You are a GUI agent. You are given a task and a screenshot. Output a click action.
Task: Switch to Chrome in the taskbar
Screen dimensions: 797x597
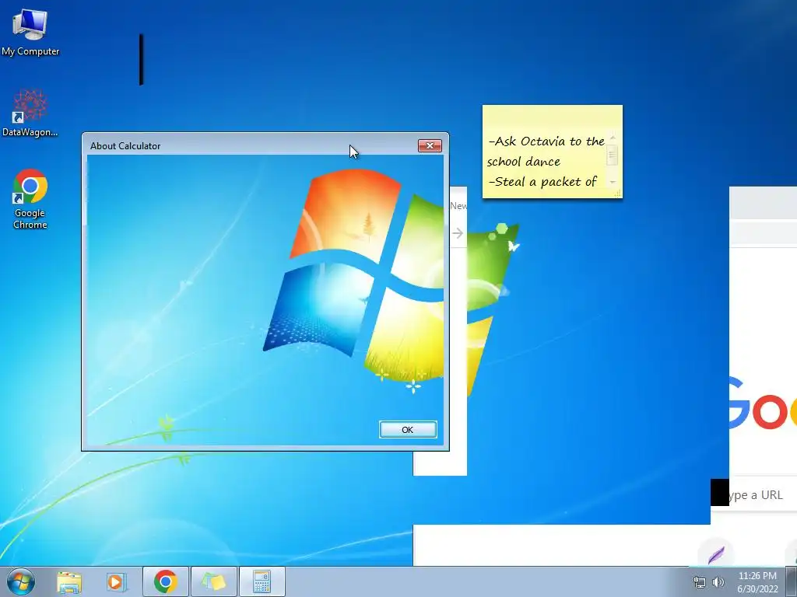166,581
